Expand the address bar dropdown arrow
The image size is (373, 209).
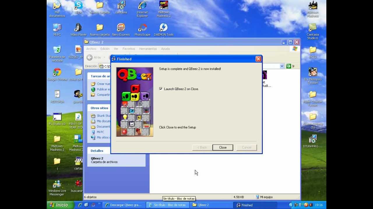tap(282, 66)
